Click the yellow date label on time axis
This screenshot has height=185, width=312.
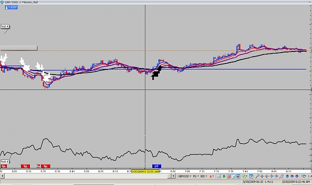(145, 171)
